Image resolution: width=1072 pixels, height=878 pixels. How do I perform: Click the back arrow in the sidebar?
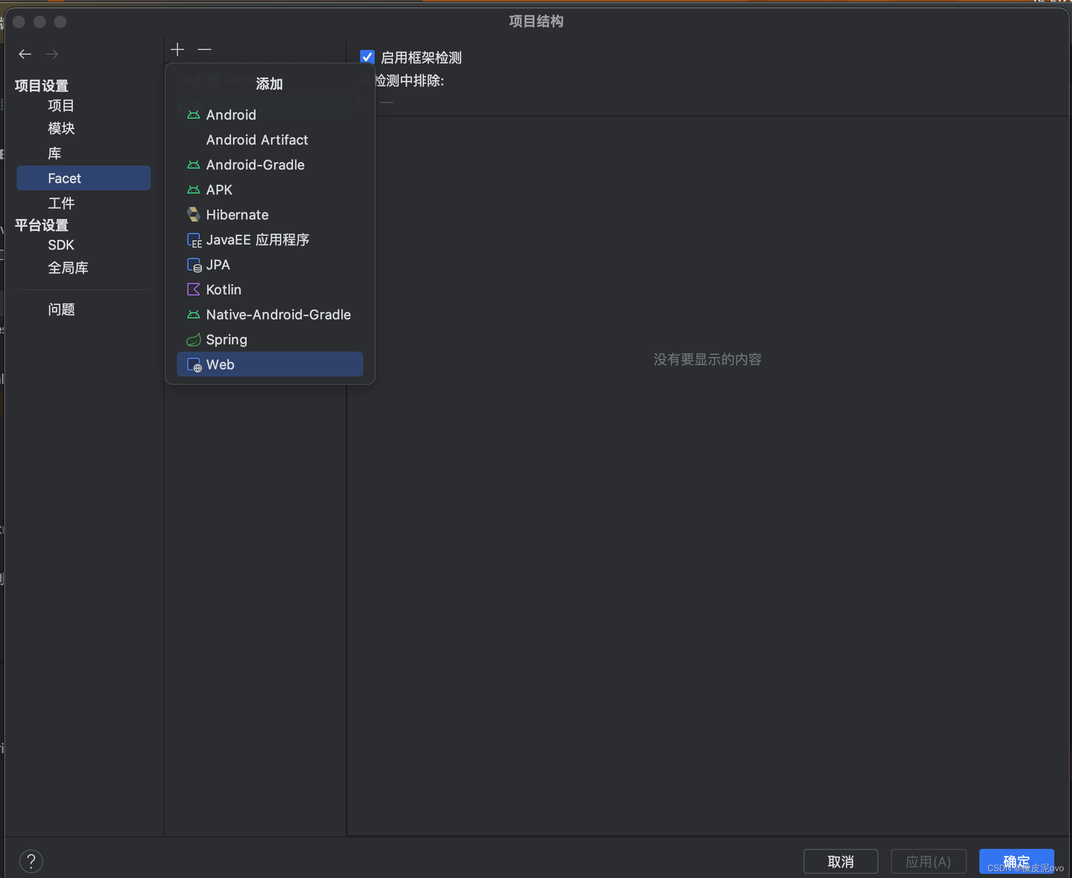25,54
